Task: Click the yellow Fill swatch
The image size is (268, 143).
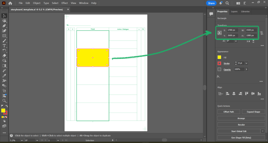Action: point(219,57)
